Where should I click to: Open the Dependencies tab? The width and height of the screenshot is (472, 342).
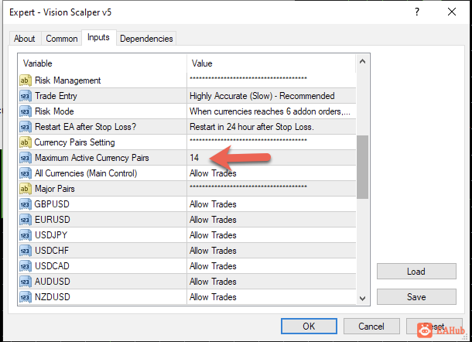coord(146,39)
